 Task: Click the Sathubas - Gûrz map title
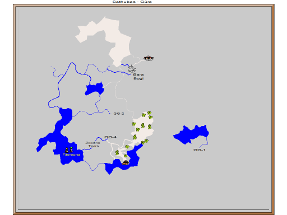(132, 2)
